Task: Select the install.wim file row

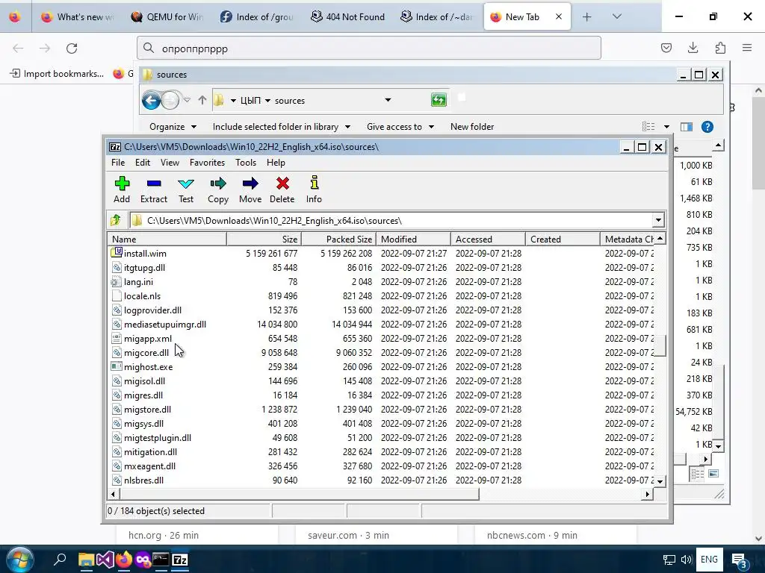Action: (x=380, y=254)
